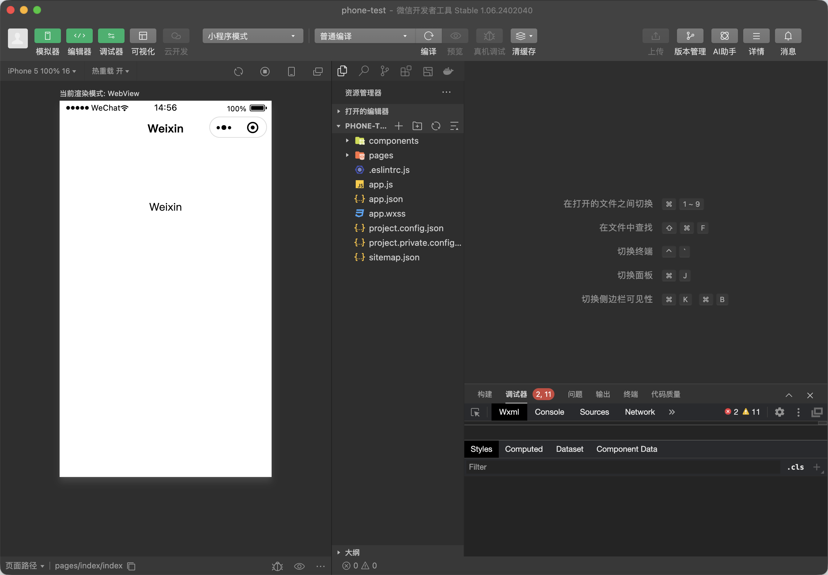The height and width of the screenshot is (575, 828).
Task: Start 真机调试 real device debugging
Action: (489, 36)
